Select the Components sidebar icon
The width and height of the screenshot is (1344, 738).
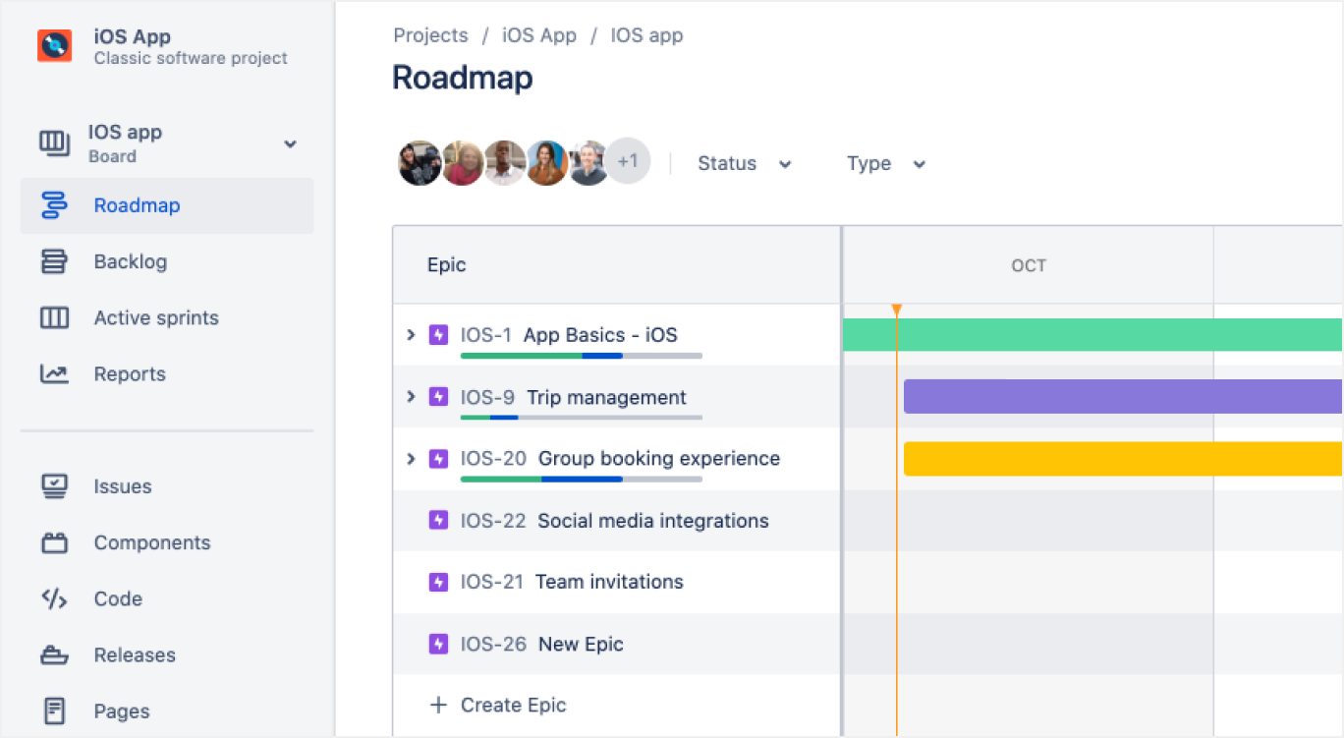pyautogui.click(x=54, y=542)
